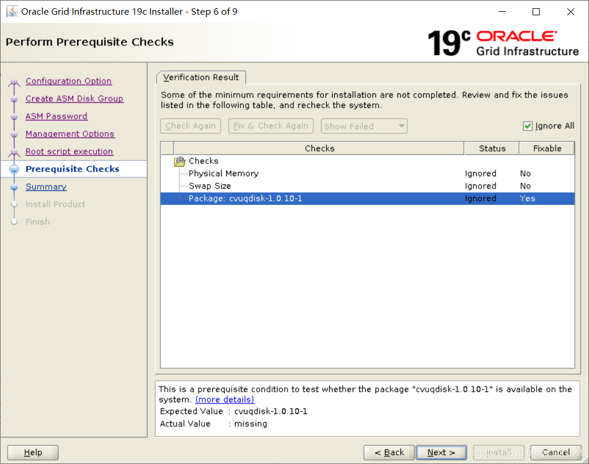
Task: Click the Prerequisite Checks step bullet icon
Action: tap(14, 169)
